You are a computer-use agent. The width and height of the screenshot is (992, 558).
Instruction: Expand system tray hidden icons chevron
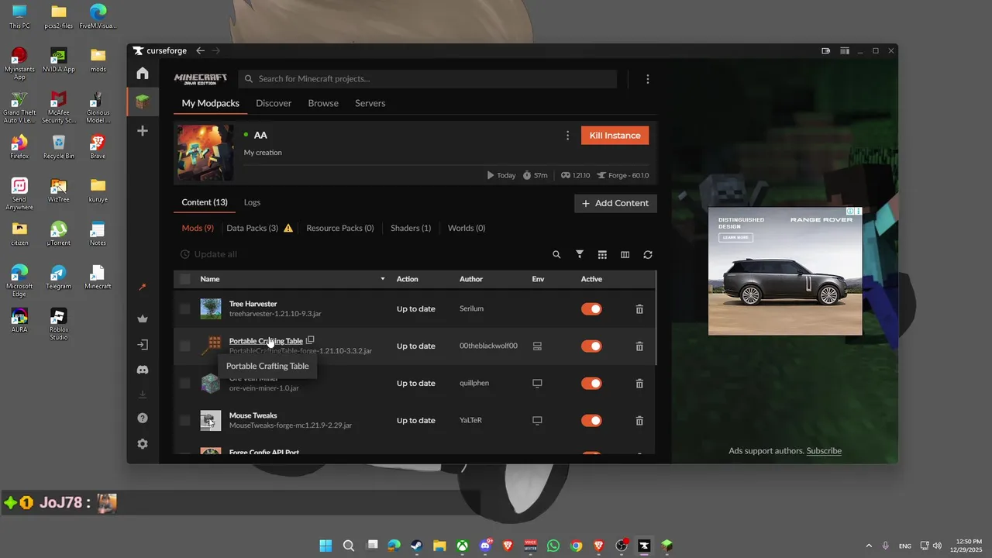coord(869,546)
